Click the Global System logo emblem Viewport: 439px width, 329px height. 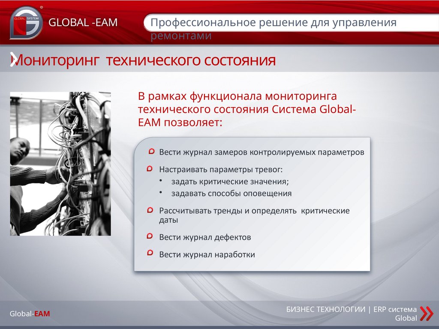(x=26, y=22)
